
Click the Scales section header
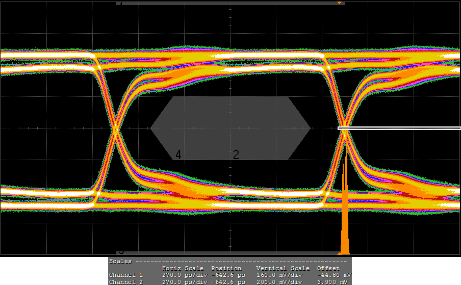tap(120, 261)
